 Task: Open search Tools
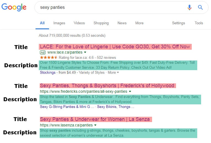tap(199, 23)
